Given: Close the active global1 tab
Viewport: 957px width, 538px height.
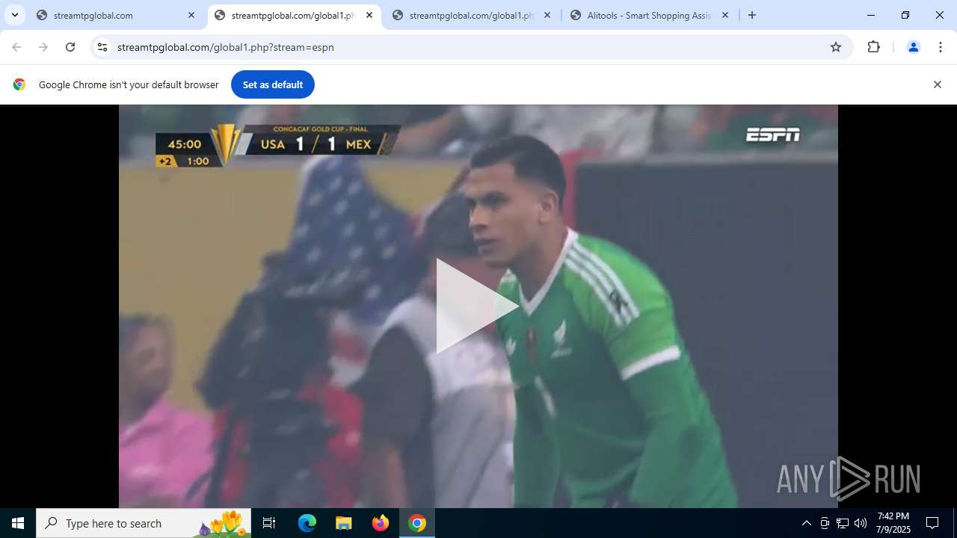Looking at the screenshot, I should pyautogui.click(x=369, y=15).
